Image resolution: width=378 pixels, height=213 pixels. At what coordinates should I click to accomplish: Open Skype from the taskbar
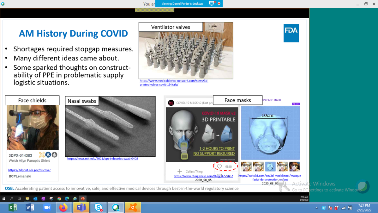[x=98, y=207]
